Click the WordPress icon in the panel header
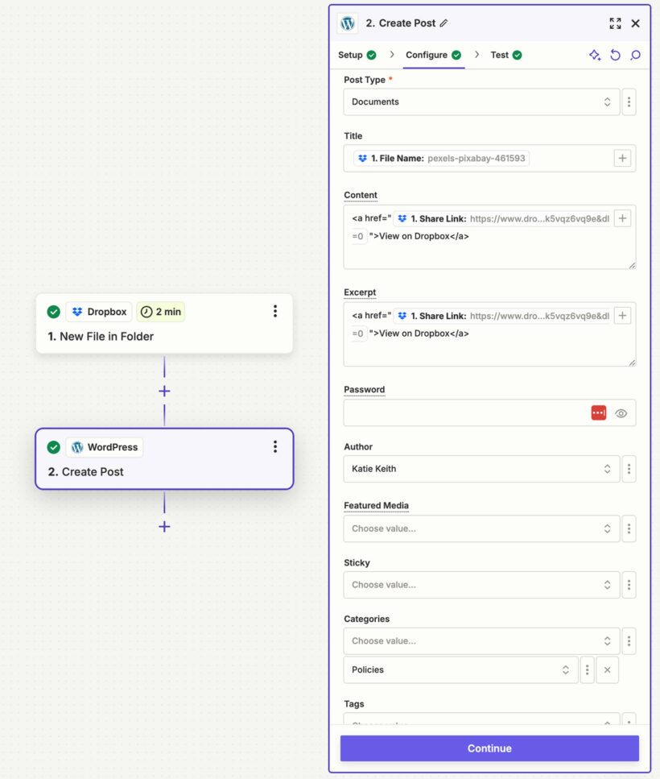 click(x=347, y=23)
